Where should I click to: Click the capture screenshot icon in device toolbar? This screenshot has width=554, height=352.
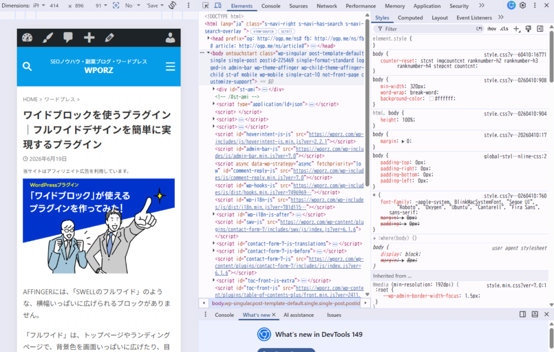(116, 5)
